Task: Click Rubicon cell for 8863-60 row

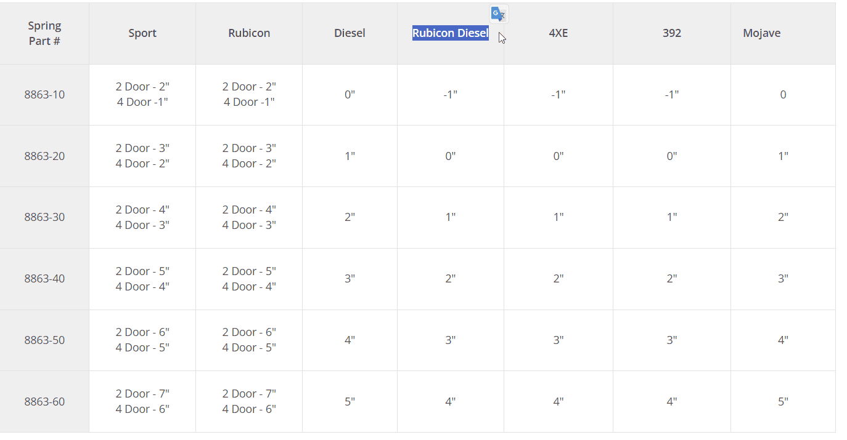Action: tap(249, 402)
